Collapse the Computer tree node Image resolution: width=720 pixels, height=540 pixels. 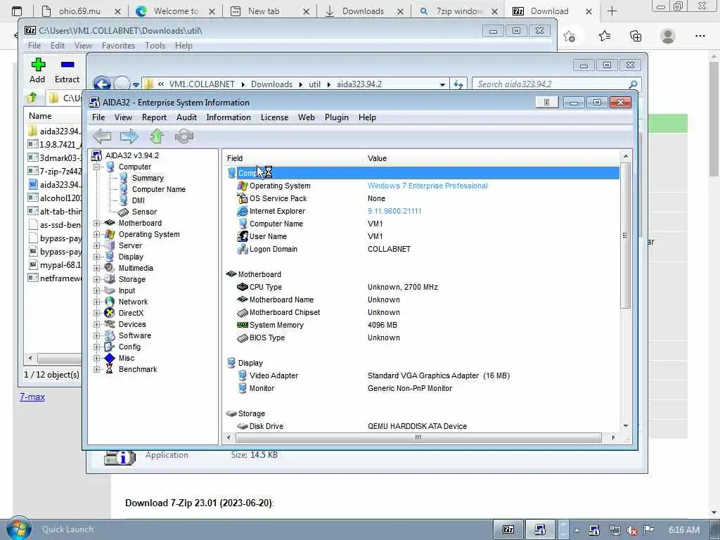(97, 167)
